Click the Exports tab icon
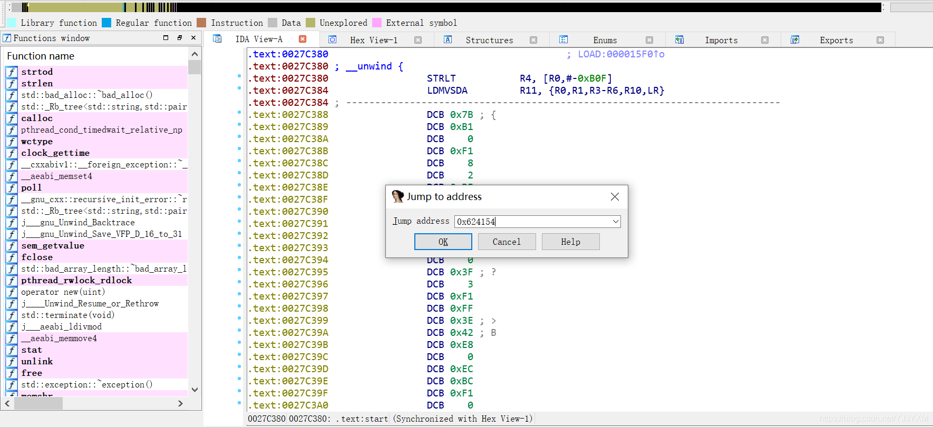This screenshot has width=933, height=428. 795,39
